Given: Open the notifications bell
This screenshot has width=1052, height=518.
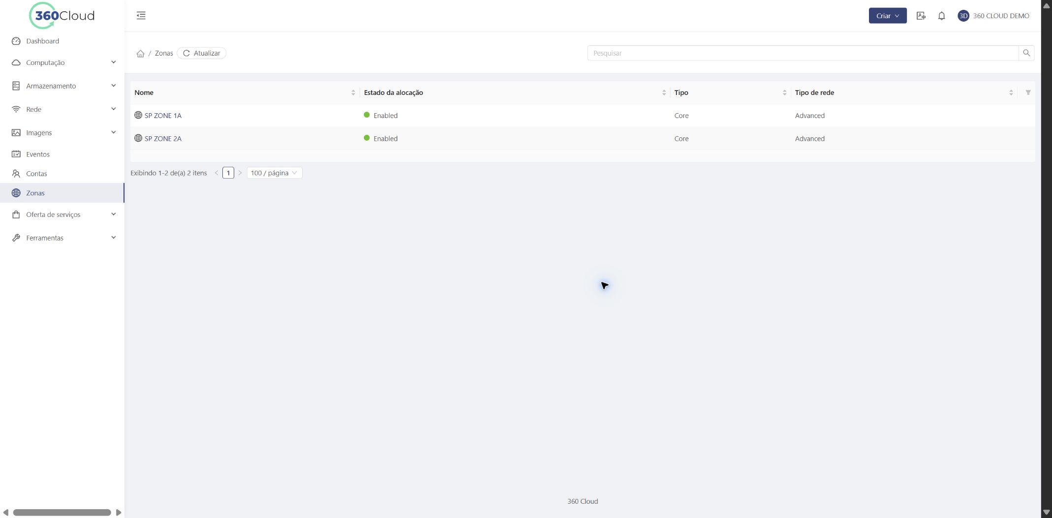Looking at the screenshot, I should point(941,16).
